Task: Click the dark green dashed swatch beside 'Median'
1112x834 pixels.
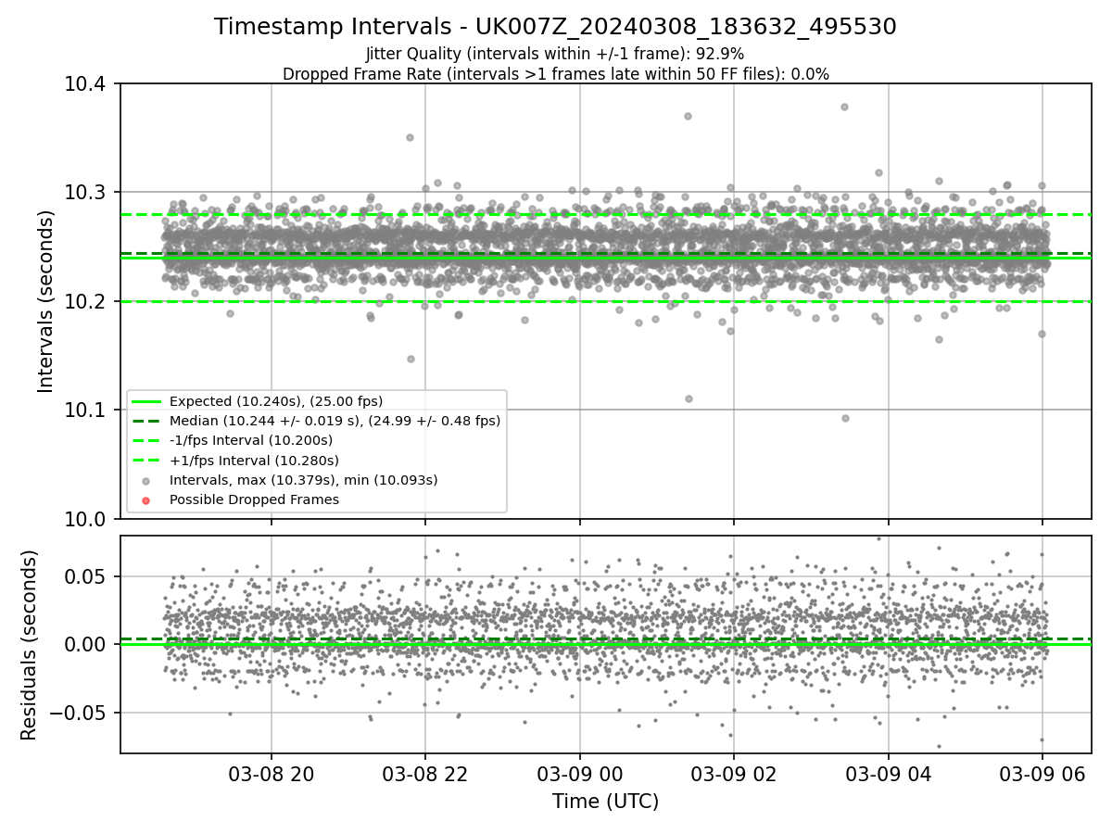Action: (146, 421)
